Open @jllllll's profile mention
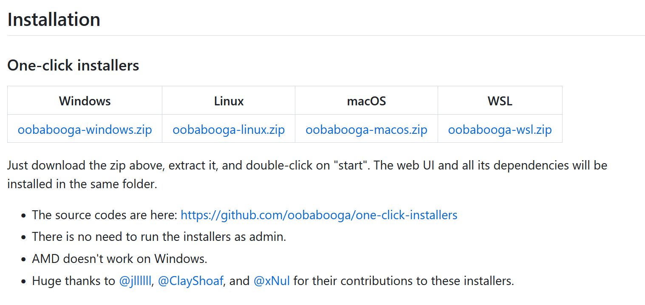The width and height of the screenshot is (645, 305). (135, 281)
